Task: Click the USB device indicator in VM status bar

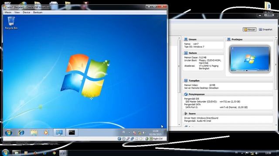Action: (x=128, y=139)
